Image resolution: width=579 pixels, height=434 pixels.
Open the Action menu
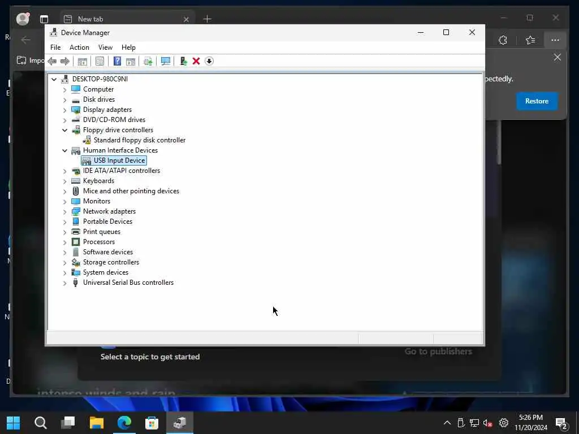point(79,47)
